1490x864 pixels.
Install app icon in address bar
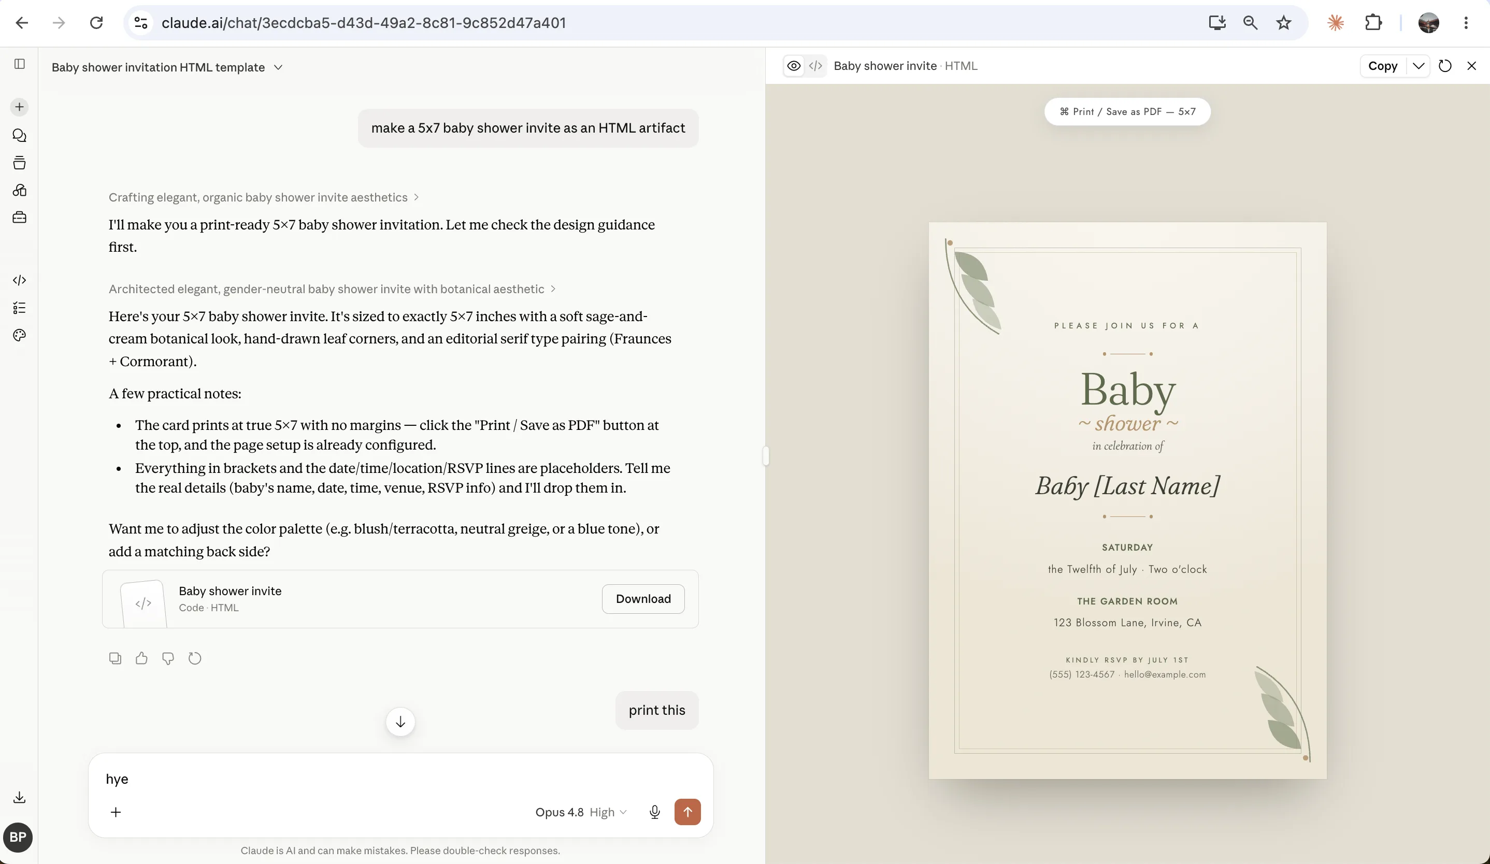coord(1217,23)
